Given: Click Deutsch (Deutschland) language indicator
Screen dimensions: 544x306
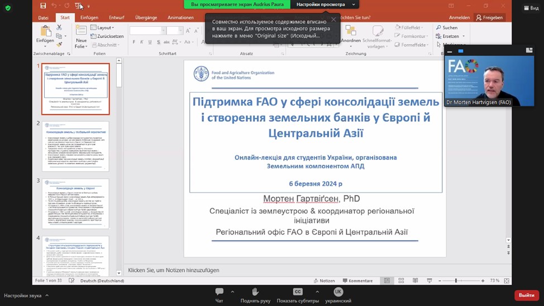Looking at the screenshot, I should pos(102,281).
